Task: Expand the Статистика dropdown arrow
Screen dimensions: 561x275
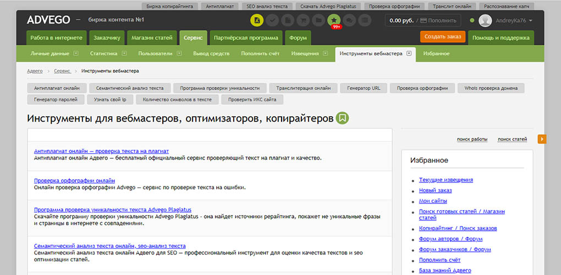Action: (x=124, y=54)
